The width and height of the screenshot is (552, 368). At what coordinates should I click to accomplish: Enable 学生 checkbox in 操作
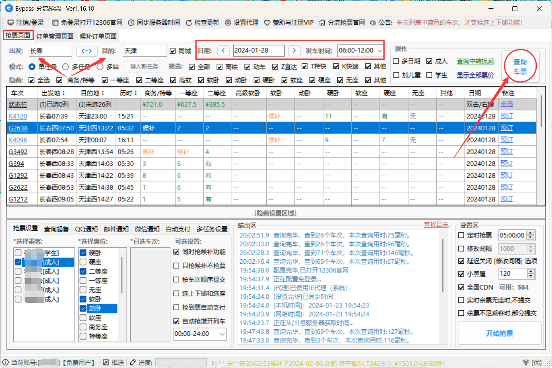pos(429,75)
